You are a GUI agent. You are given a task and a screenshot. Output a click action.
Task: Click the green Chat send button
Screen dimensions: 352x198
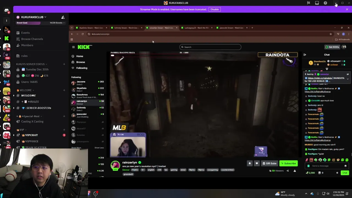[x=345, y=173]
